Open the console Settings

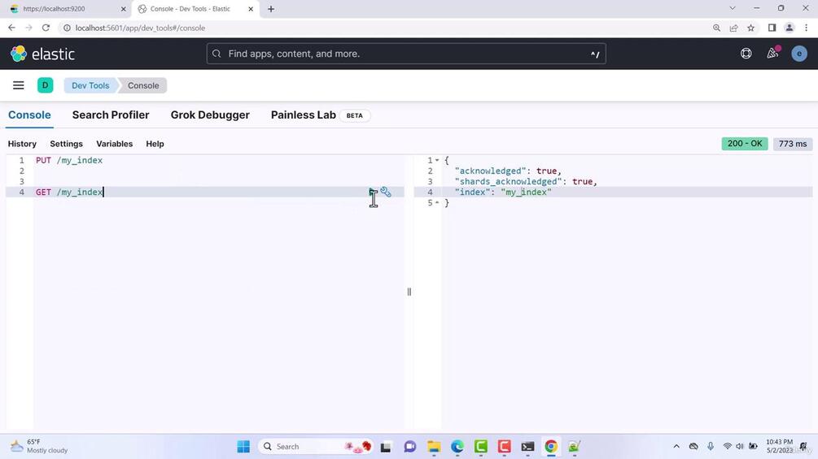[66, 144]
